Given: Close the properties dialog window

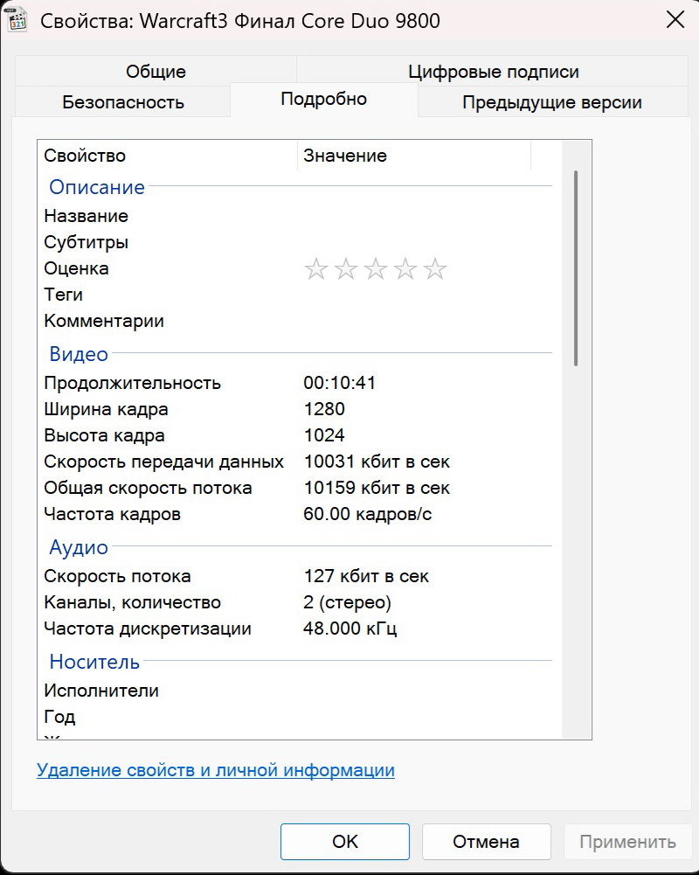Looking at the screenshot, I should pos(675,21).
